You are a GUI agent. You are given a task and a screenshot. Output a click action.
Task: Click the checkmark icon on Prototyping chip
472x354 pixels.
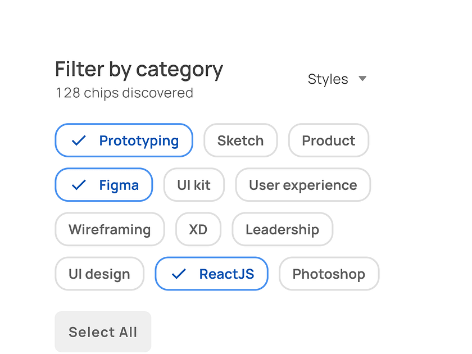(x=78, y=140)
